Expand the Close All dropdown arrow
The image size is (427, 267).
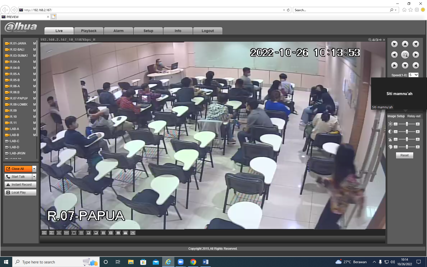pos(34,169)
